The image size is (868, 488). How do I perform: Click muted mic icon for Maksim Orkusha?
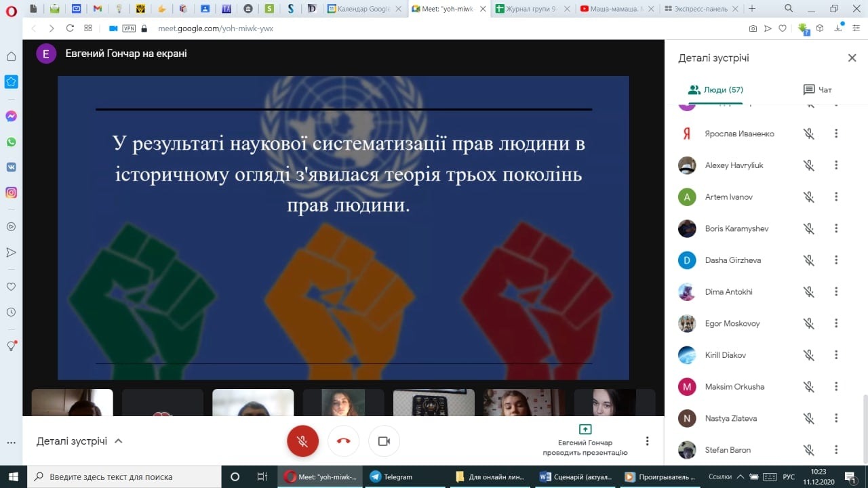(x=809, y=387)
